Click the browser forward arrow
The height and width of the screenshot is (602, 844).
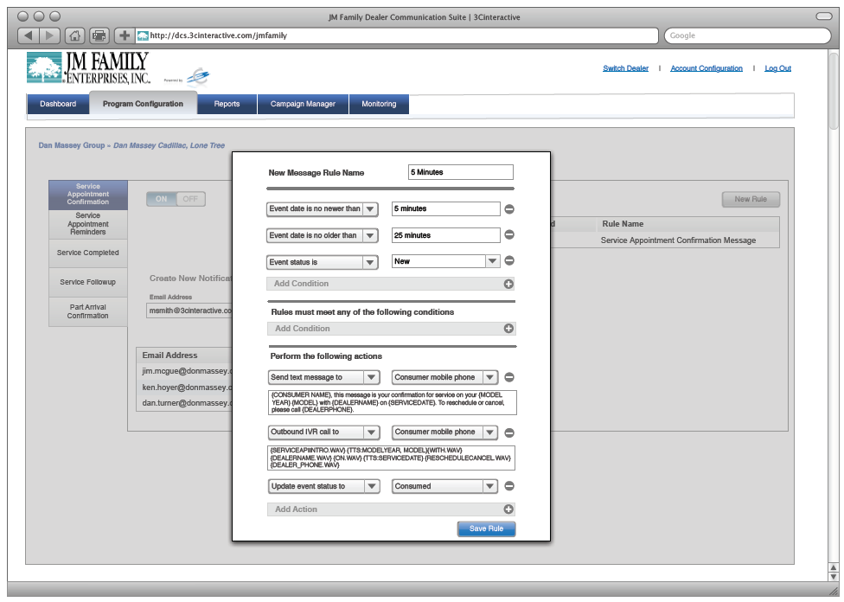click(49, 35)
